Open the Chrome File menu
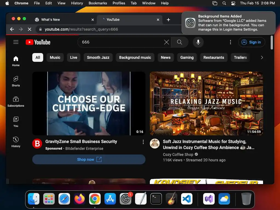The width and height of the screenshot is (280, 210). [37, 3]
